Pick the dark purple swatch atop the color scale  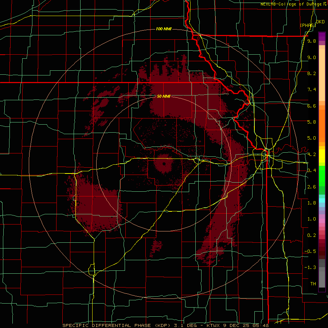pyautogui.click(x=322, y=35)
